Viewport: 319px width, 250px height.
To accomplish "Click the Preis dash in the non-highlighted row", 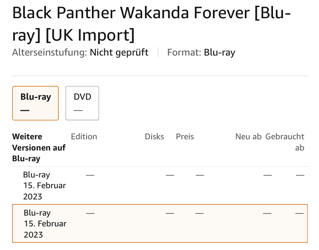I will pos(200,175).
